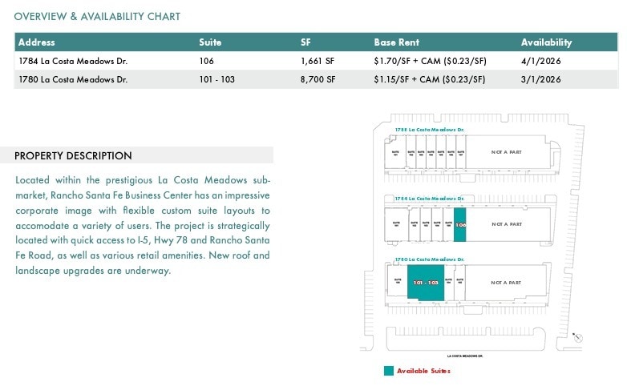This screenshot has width=627, height=386.
Task: Click the 8,700 SF table cell
Action: (318, 79)
